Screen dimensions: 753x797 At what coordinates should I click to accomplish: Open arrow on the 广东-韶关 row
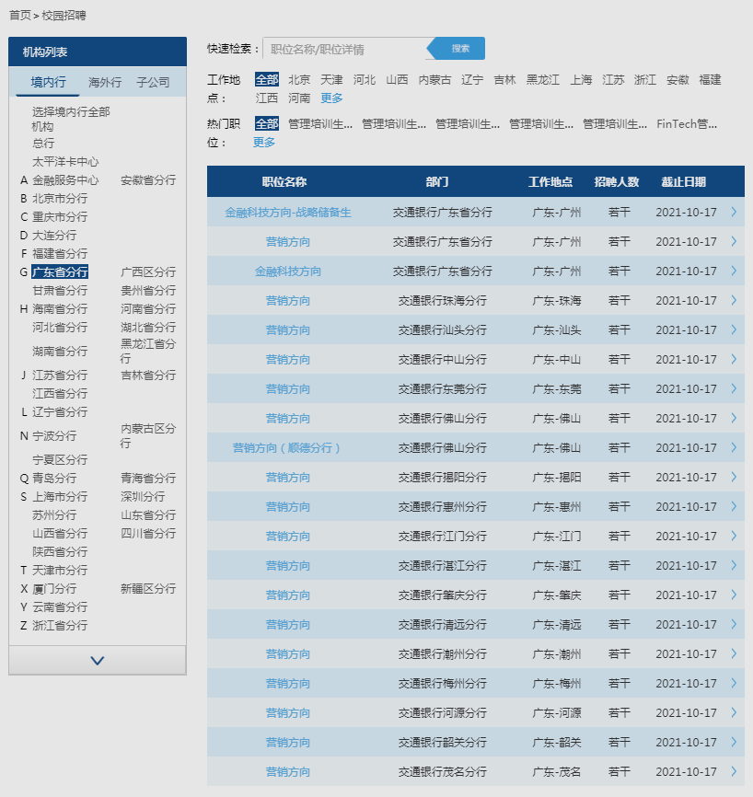pyautogui.click(x=734, y=743)
